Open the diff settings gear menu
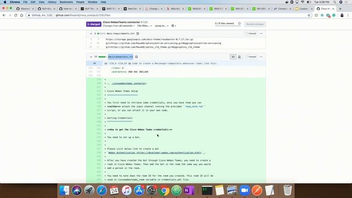The width and height of the screenshot is (352, 198). click(x=174, y=26)
